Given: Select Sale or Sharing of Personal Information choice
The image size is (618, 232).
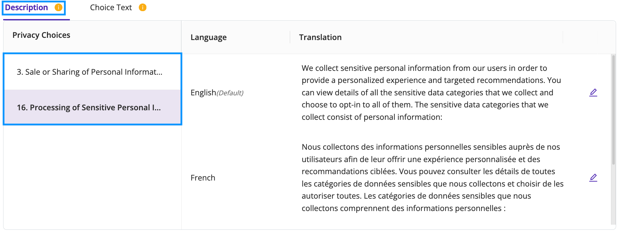Looking at the screenshot, I should [x=92, y=72].
